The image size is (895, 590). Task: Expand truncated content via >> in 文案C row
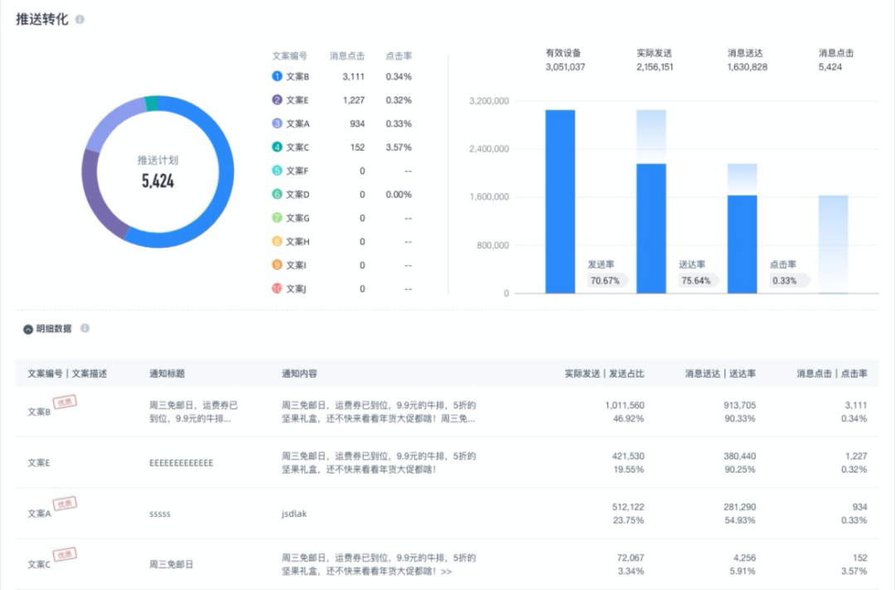click(x=447, y=571)
